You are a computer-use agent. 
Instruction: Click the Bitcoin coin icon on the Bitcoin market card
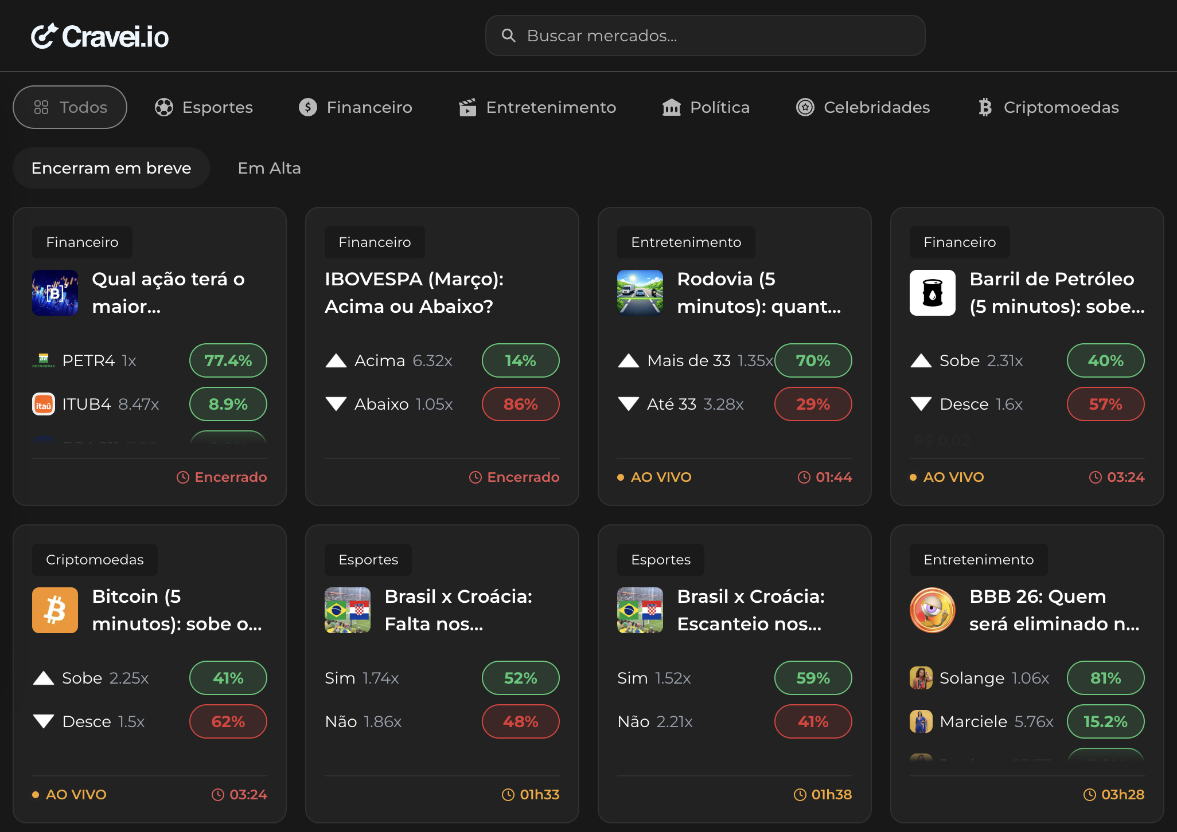click(x=54, y=610)
